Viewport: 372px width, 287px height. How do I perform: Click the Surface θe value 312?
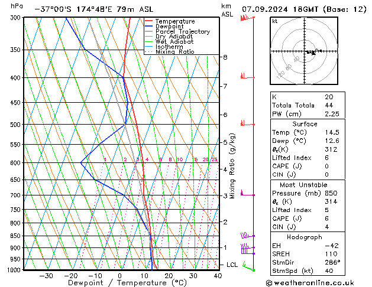pos(331,149)
